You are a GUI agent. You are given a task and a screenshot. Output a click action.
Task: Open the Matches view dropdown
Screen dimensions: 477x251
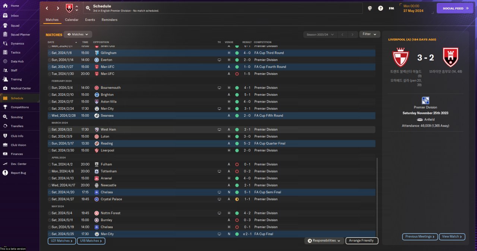coord(78,34)
